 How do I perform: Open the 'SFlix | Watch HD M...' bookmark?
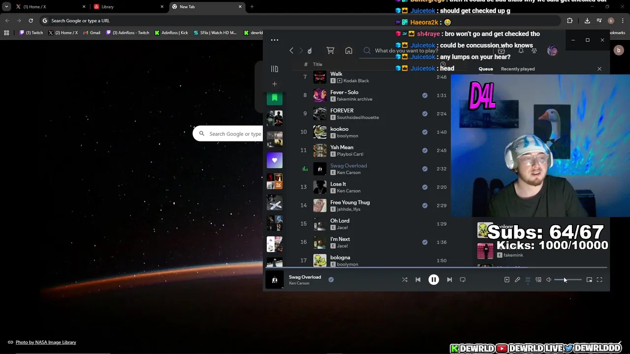coord(215,33)
